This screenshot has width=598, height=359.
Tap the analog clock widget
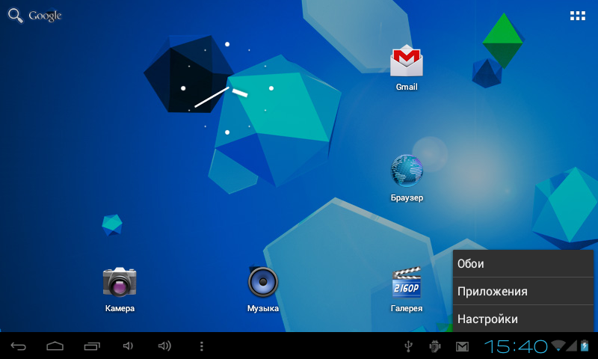[x=227, y=88]
